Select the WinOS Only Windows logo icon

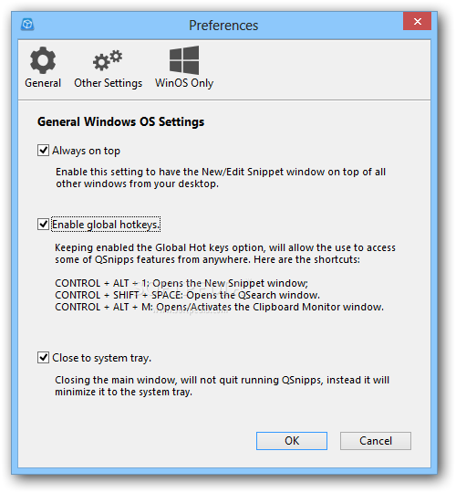point(184,60)
